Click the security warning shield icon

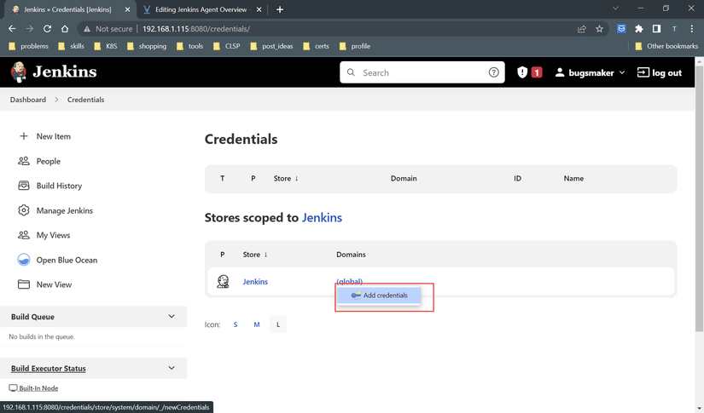click(x=522, y=72)
